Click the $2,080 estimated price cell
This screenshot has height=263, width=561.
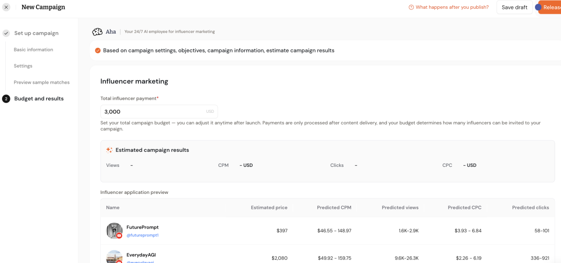point(279,258)
